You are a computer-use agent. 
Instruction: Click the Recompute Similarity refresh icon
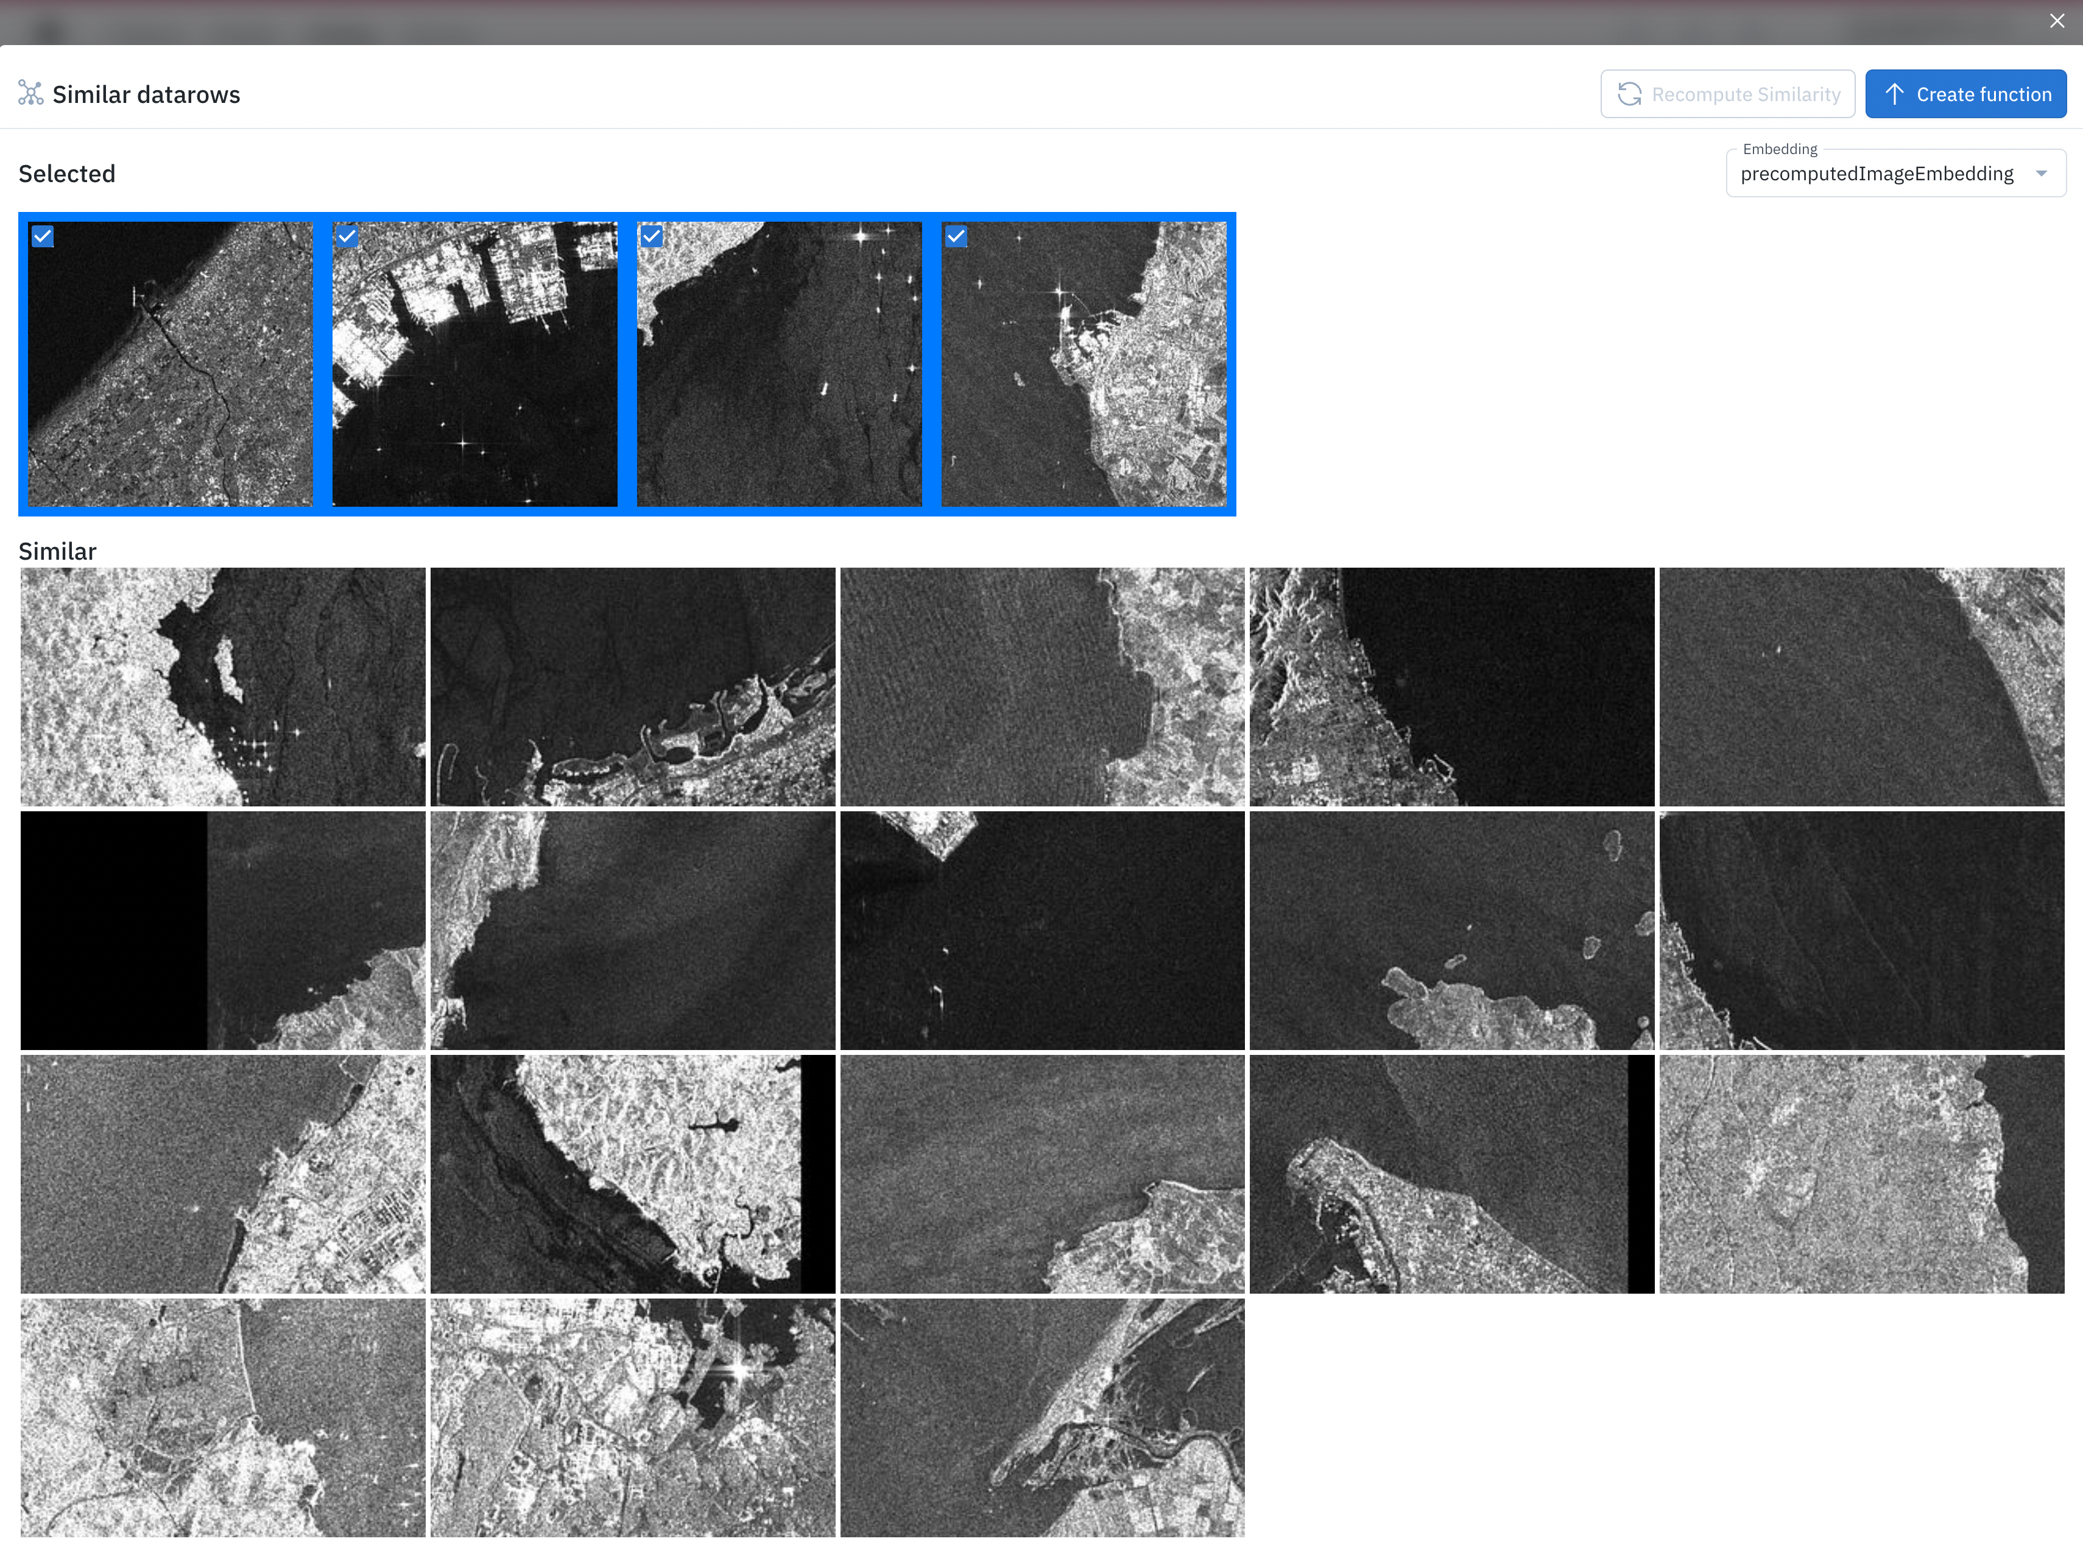(x=1629, y=94)
